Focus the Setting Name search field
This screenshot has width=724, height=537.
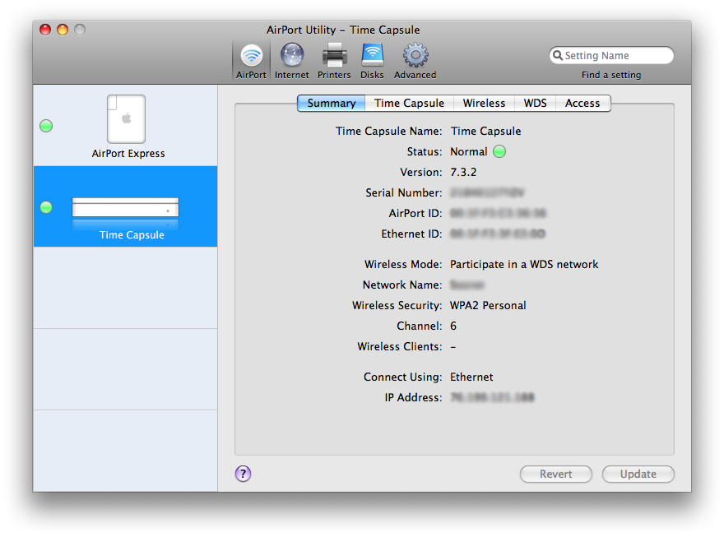611,55
